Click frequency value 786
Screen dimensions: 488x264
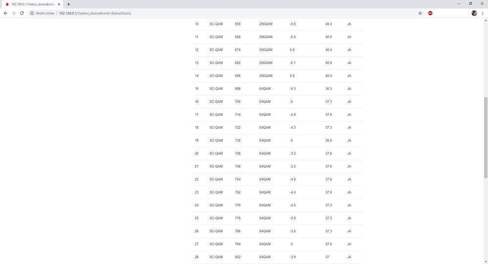(x=238, y=231)
